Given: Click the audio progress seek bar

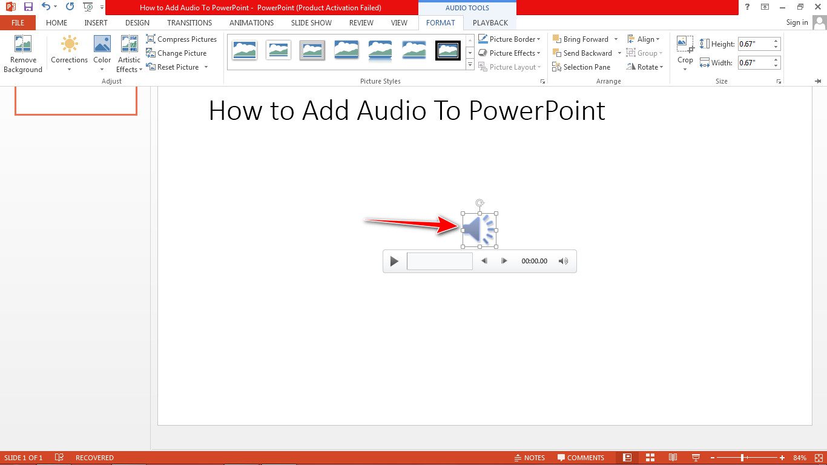Looking at the screenshot, I should coord(440,261).
